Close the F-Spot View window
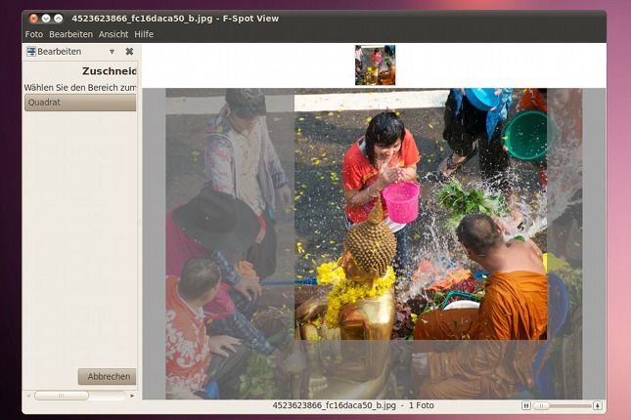Image resolution: width=631 pixels, height=420 pixels. (x=34, y=19)
